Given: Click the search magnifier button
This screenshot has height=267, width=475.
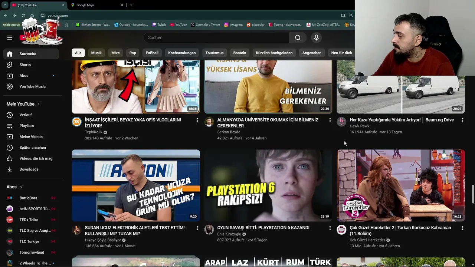Looking at the screenshot, I should [298, 37].
